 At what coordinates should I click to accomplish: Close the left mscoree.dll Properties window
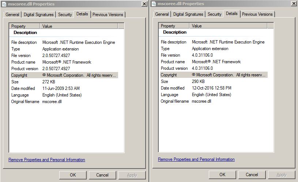(x=144, y=4)
